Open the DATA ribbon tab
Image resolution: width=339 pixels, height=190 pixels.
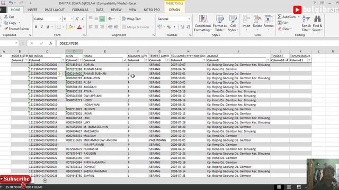click(100, 10)
